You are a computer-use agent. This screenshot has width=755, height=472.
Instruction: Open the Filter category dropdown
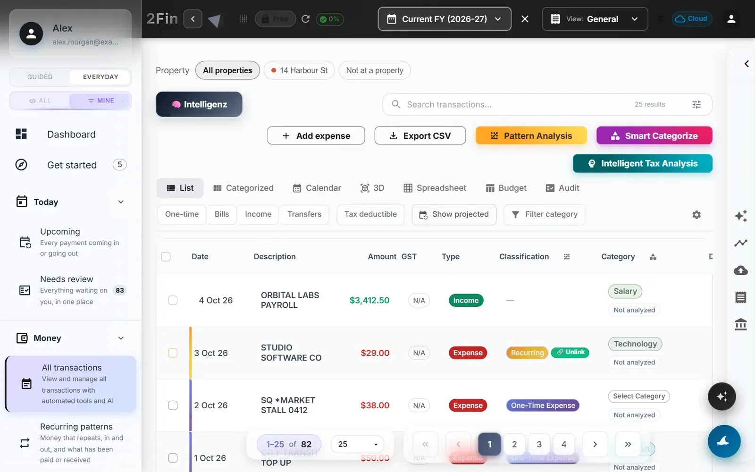(545, 214)
